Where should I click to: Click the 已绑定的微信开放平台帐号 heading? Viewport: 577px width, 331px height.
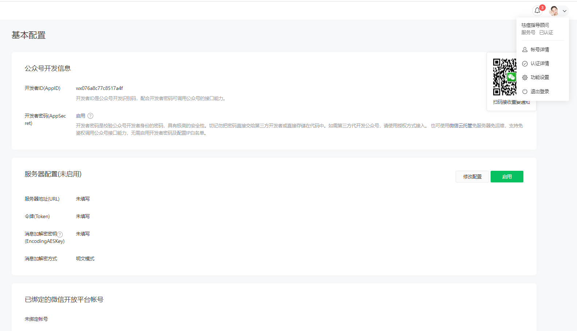pyautogui.click(x=64, y=299)
